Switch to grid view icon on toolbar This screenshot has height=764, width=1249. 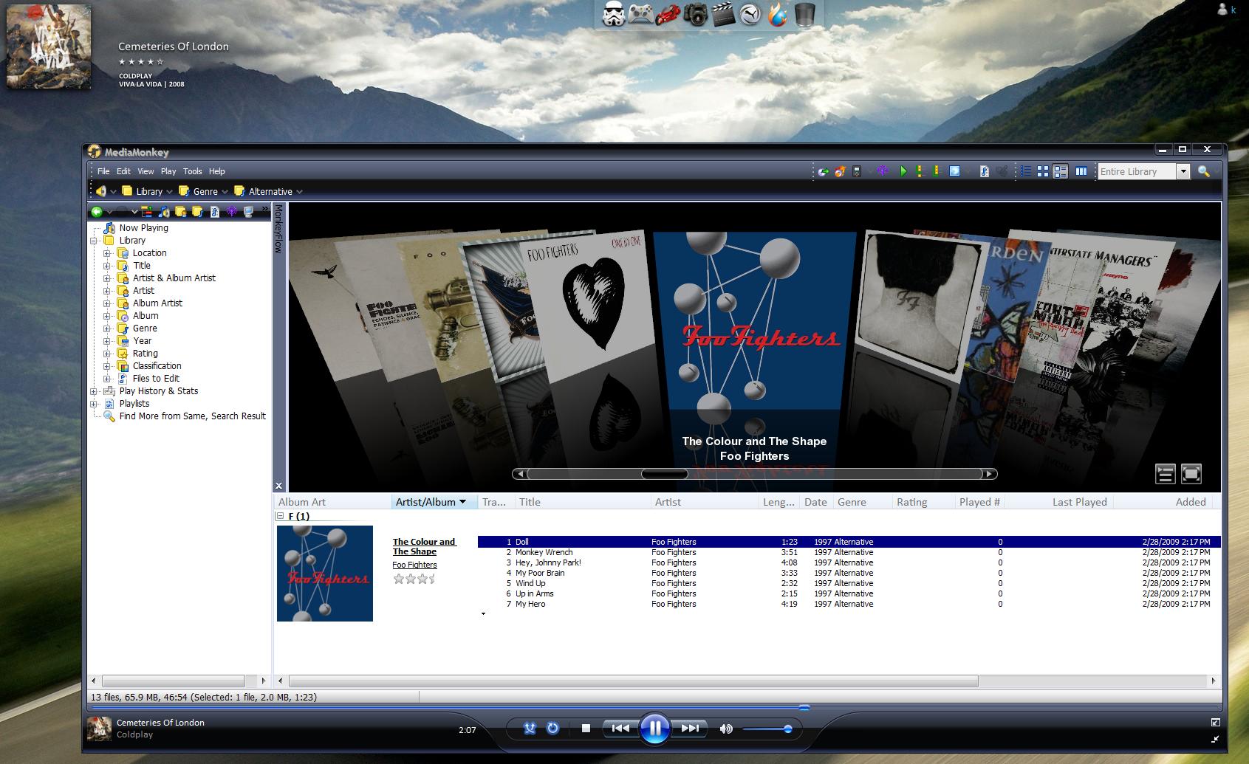coord(1043,171)
